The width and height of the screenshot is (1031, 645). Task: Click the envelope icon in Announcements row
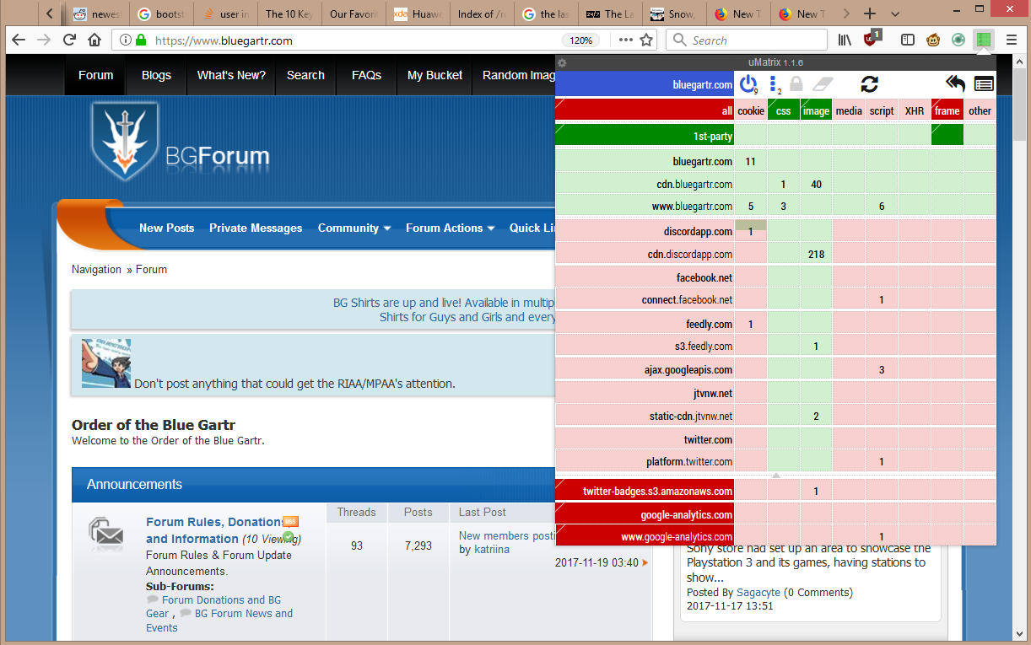(x=107, y=531)
